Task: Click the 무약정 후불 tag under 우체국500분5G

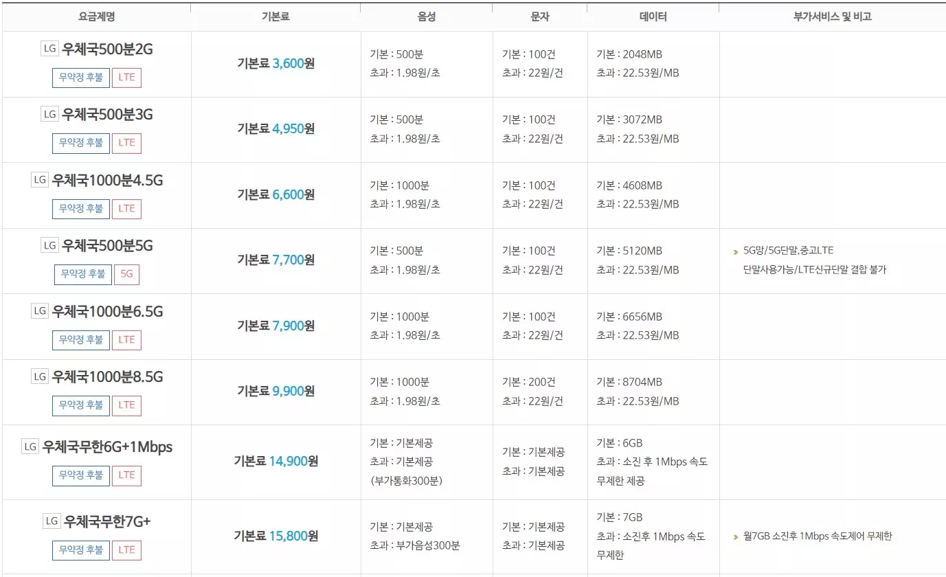Action: coord(83,274)
